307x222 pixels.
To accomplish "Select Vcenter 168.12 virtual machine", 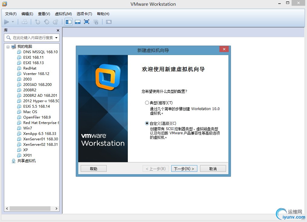I will tap(36, 74).
